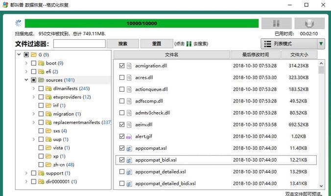Expand the etwproviders folder node

(x=34, y=97)
